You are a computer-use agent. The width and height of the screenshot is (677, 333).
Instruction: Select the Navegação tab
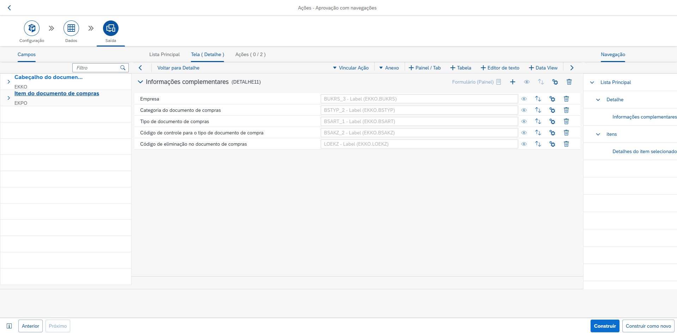pos(613,54)
